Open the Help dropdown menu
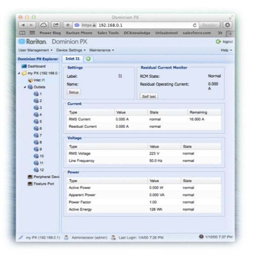 tap(226, 50)
